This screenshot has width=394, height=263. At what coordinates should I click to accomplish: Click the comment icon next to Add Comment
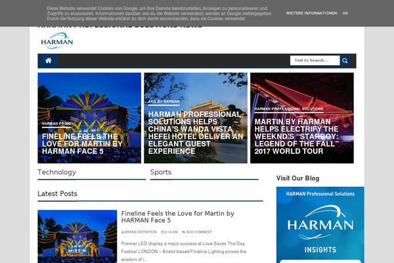(x=184, y=232)
